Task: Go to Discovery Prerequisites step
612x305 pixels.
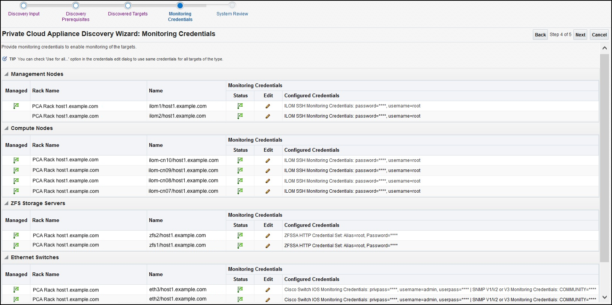Action: pyautogui.click(x=76, y=17)
